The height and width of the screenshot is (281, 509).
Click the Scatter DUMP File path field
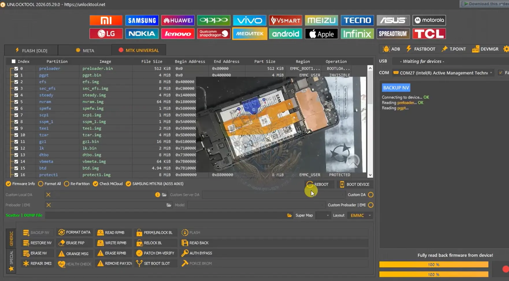[165, 215]
